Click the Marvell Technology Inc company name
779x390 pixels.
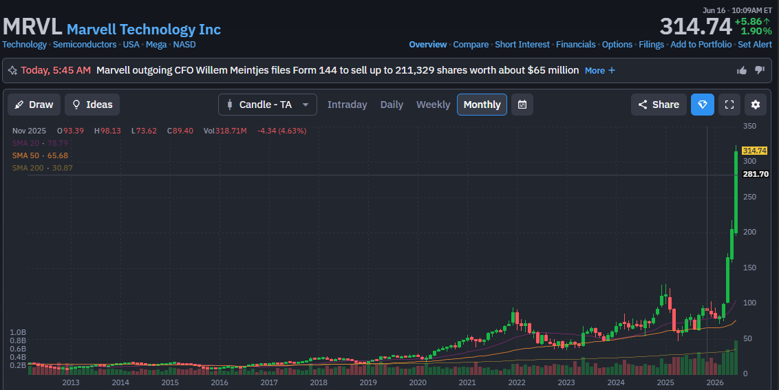(x=144, y=30)
